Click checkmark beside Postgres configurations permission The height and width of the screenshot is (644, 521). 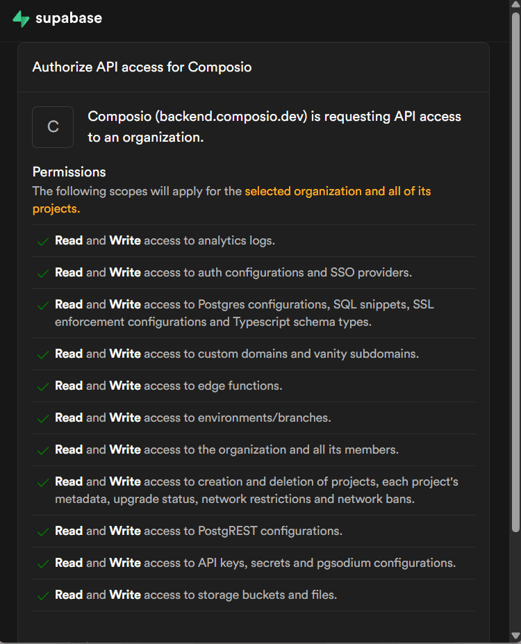tap(43, 306)
